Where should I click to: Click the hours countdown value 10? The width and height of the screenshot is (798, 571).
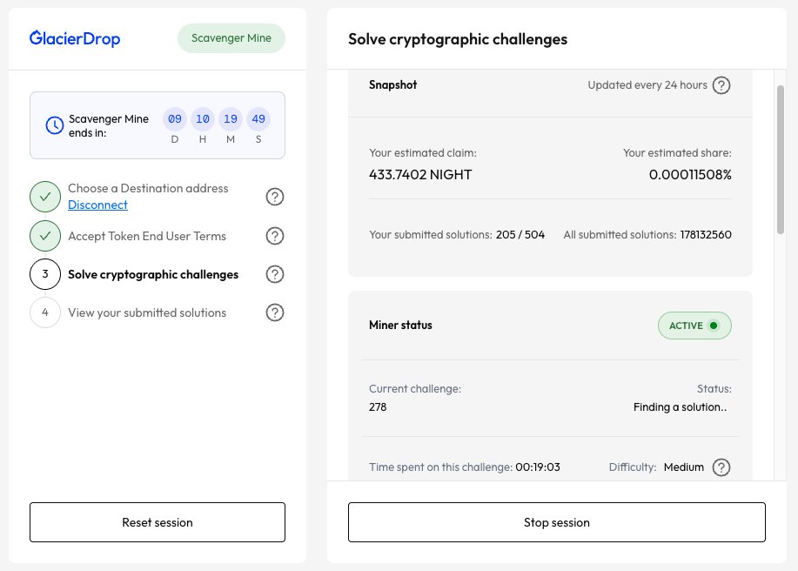(203, 119)
